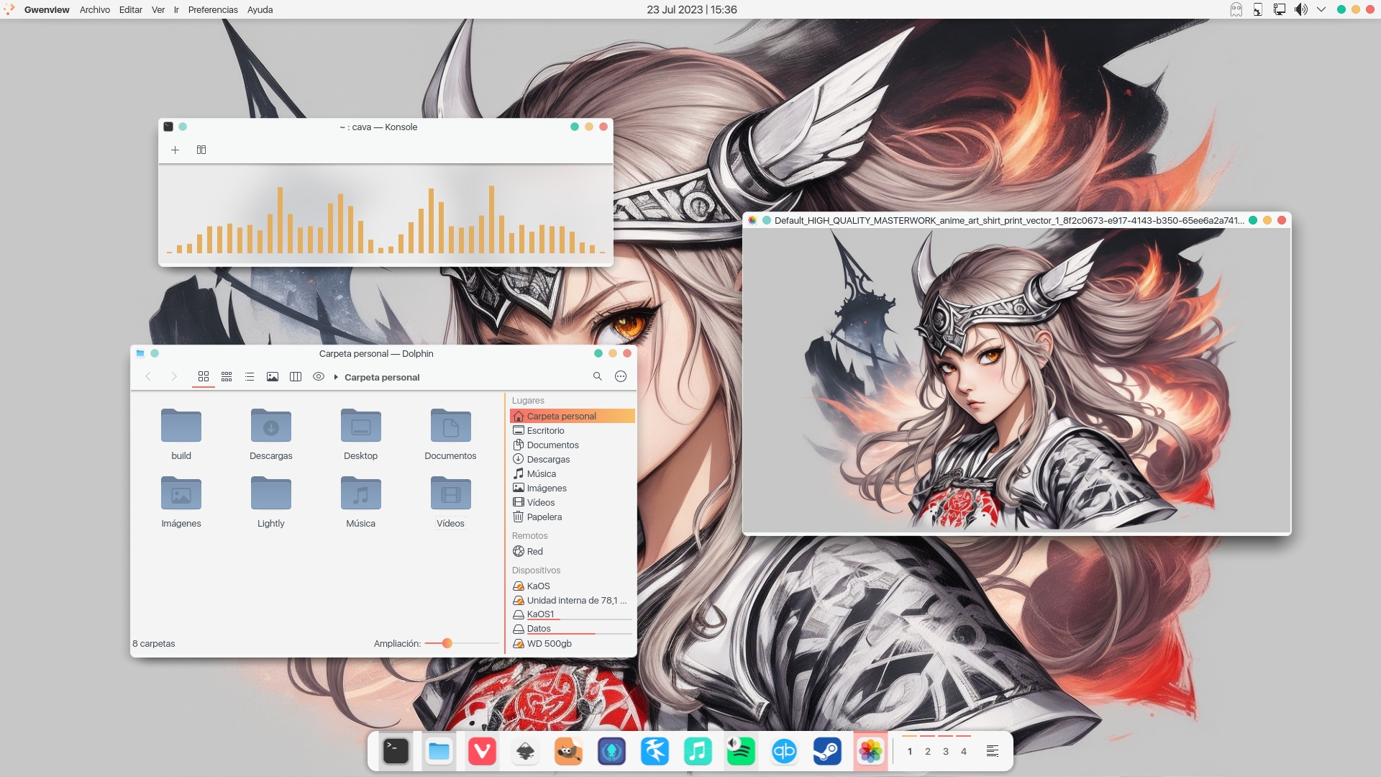Open Dolphin's overflow menu with three dots
Screen dimensions: 1381x777
pyautogui.click(x=621, y=376)
